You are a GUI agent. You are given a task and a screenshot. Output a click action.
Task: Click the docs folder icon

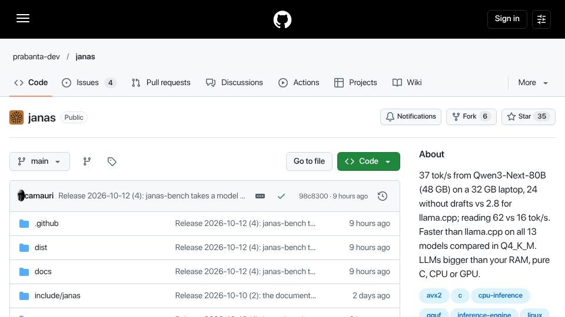point(24,272)
